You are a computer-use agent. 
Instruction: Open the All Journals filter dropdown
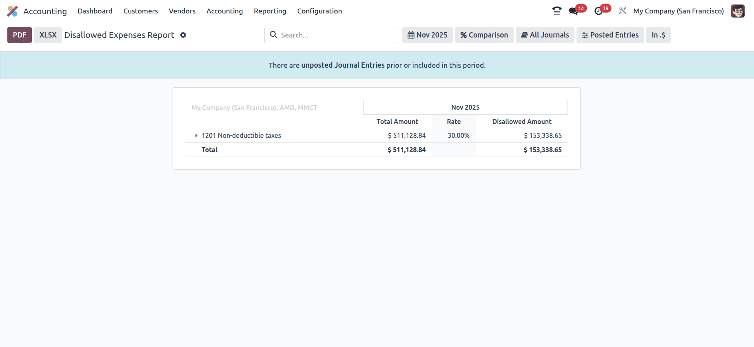[x=545, y=35]
